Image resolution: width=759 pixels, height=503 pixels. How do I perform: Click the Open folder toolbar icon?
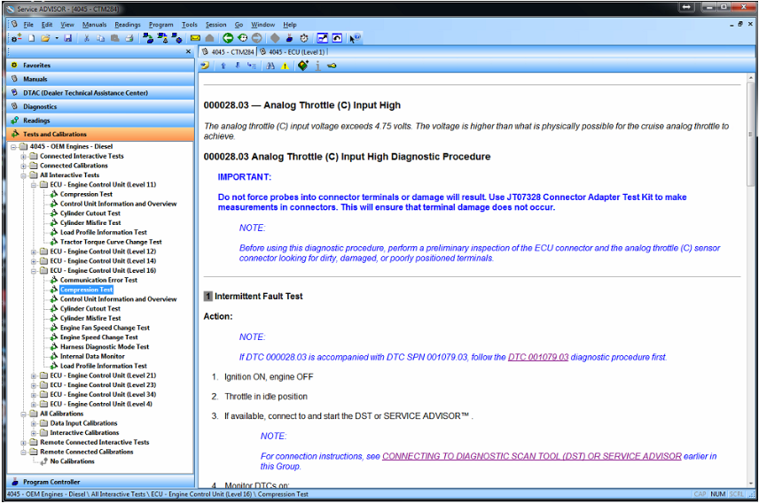tap(45, 38)
